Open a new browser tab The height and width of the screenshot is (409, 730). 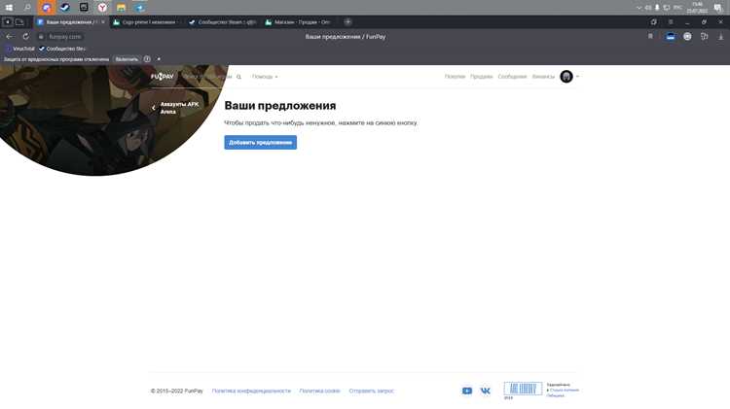[x=347, y=21]
